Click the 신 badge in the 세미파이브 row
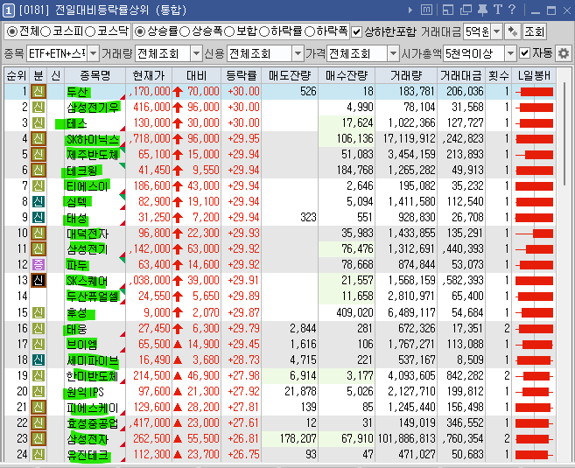 tap(39, 360)
